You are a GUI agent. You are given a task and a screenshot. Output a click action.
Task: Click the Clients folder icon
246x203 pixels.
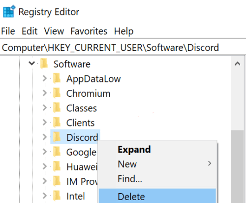[57, 122]
